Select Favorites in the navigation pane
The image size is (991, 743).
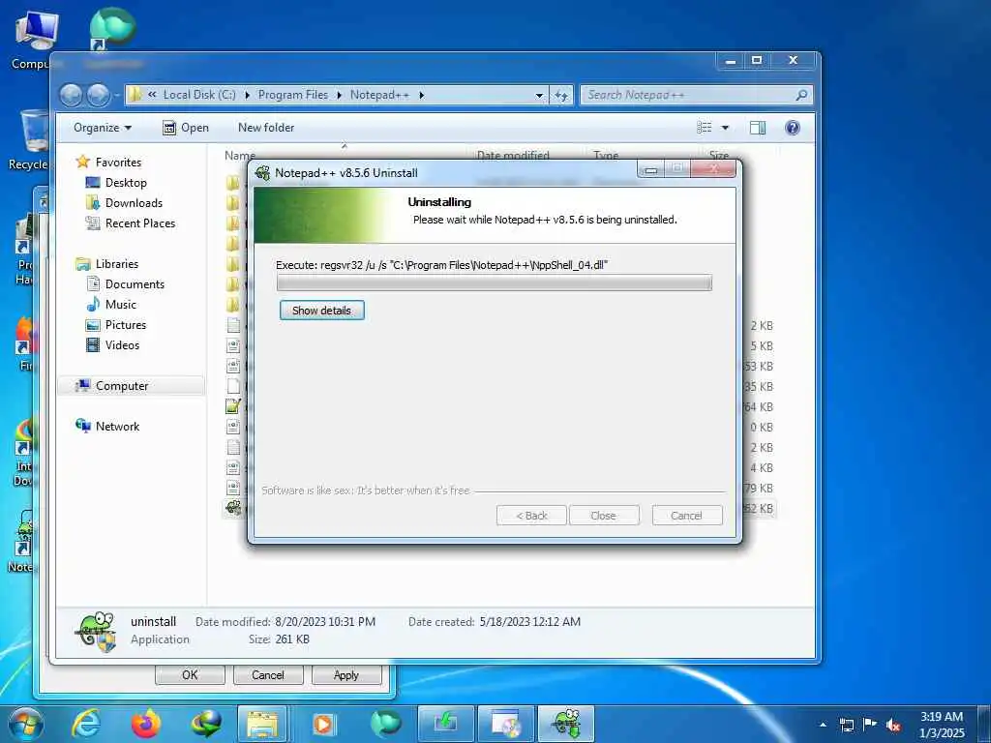pyautogui.click(x=117, y=163)
